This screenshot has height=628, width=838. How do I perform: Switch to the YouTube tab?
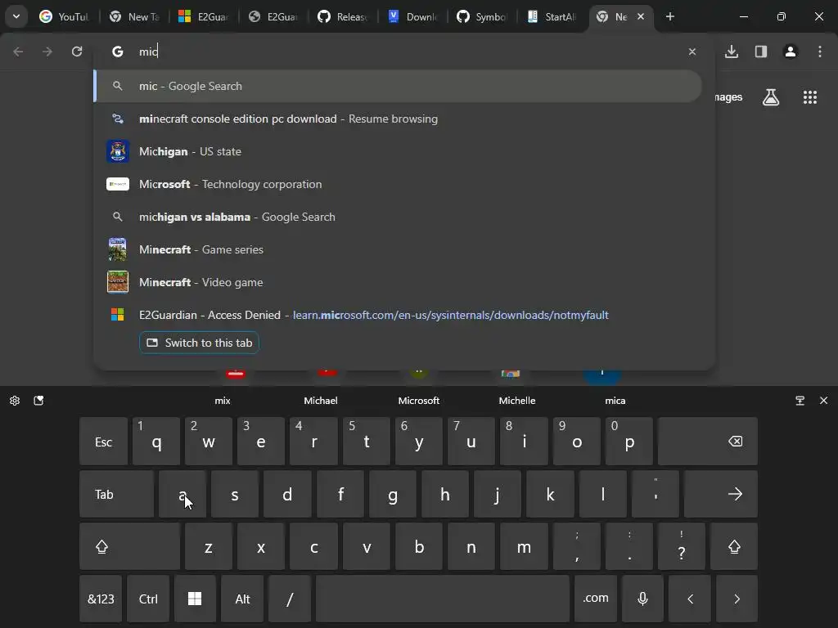64,16
